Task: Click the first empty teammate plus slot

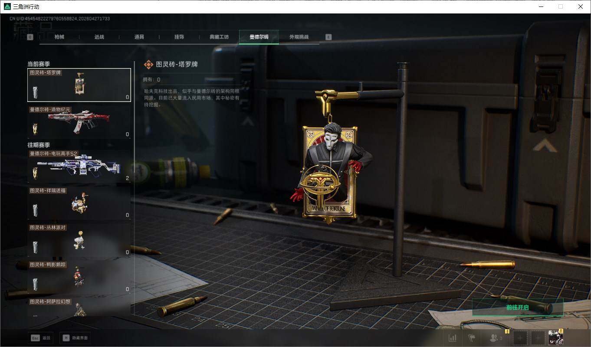Action: pos(520,337)
